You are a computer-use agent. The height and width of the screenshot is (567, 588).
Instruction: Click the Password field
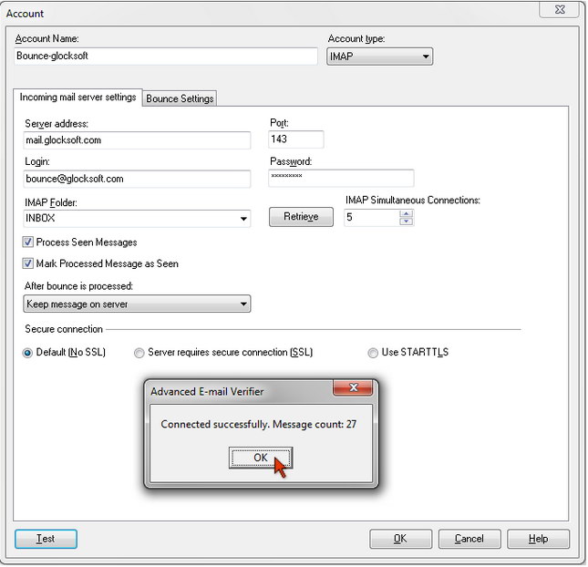341,178
